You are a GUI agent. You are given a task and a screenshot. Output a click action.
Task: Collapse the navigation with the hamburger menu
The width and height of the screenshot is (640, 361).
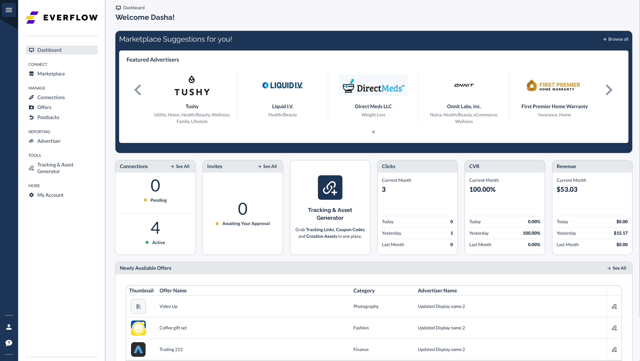tap(9, 10)
